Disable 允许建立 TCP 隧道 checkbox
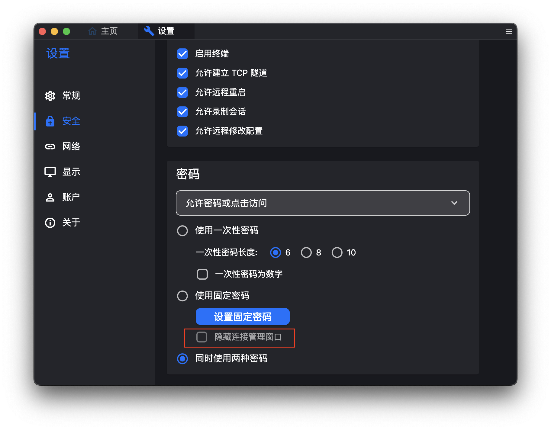Screen dimensions: 551x430 click(x=182, y=73)
